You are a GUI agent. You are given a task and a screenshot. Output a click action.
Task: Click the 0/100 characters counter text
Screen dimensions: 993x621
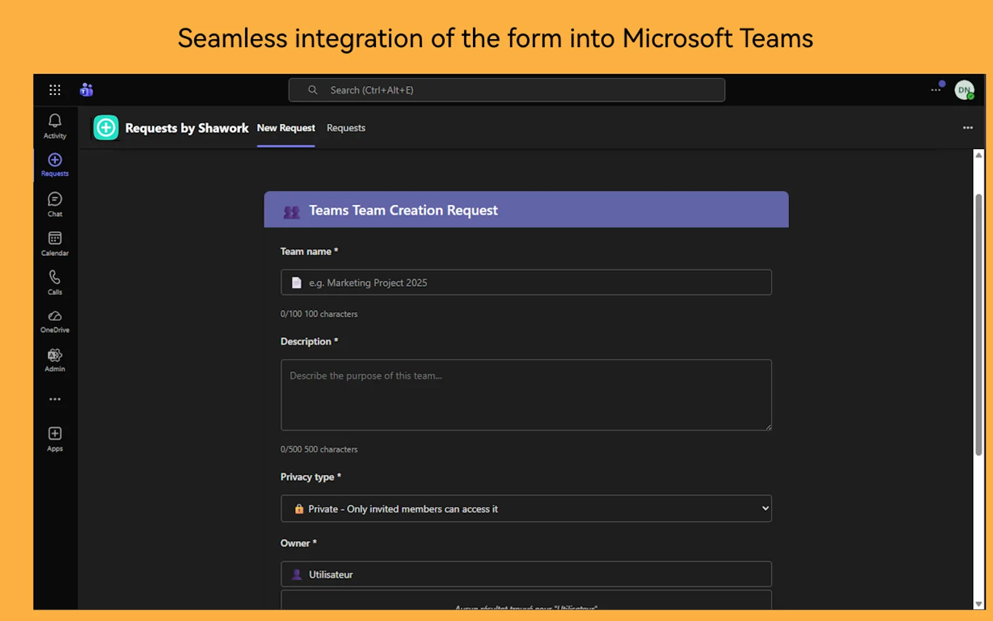pos(319,314)
